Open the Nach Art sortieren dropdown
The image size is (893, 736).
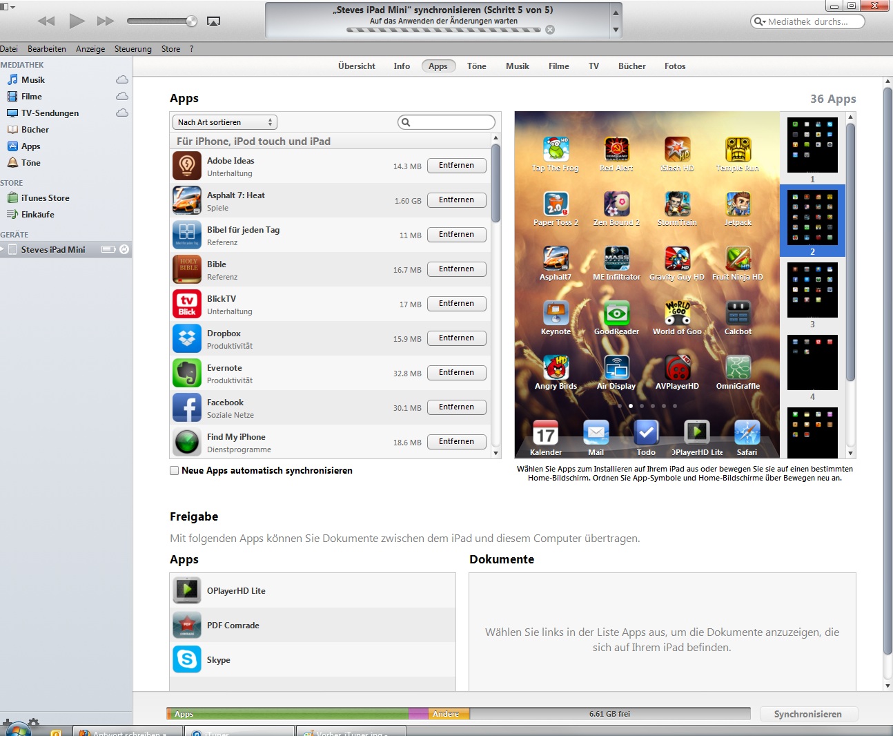224,122
